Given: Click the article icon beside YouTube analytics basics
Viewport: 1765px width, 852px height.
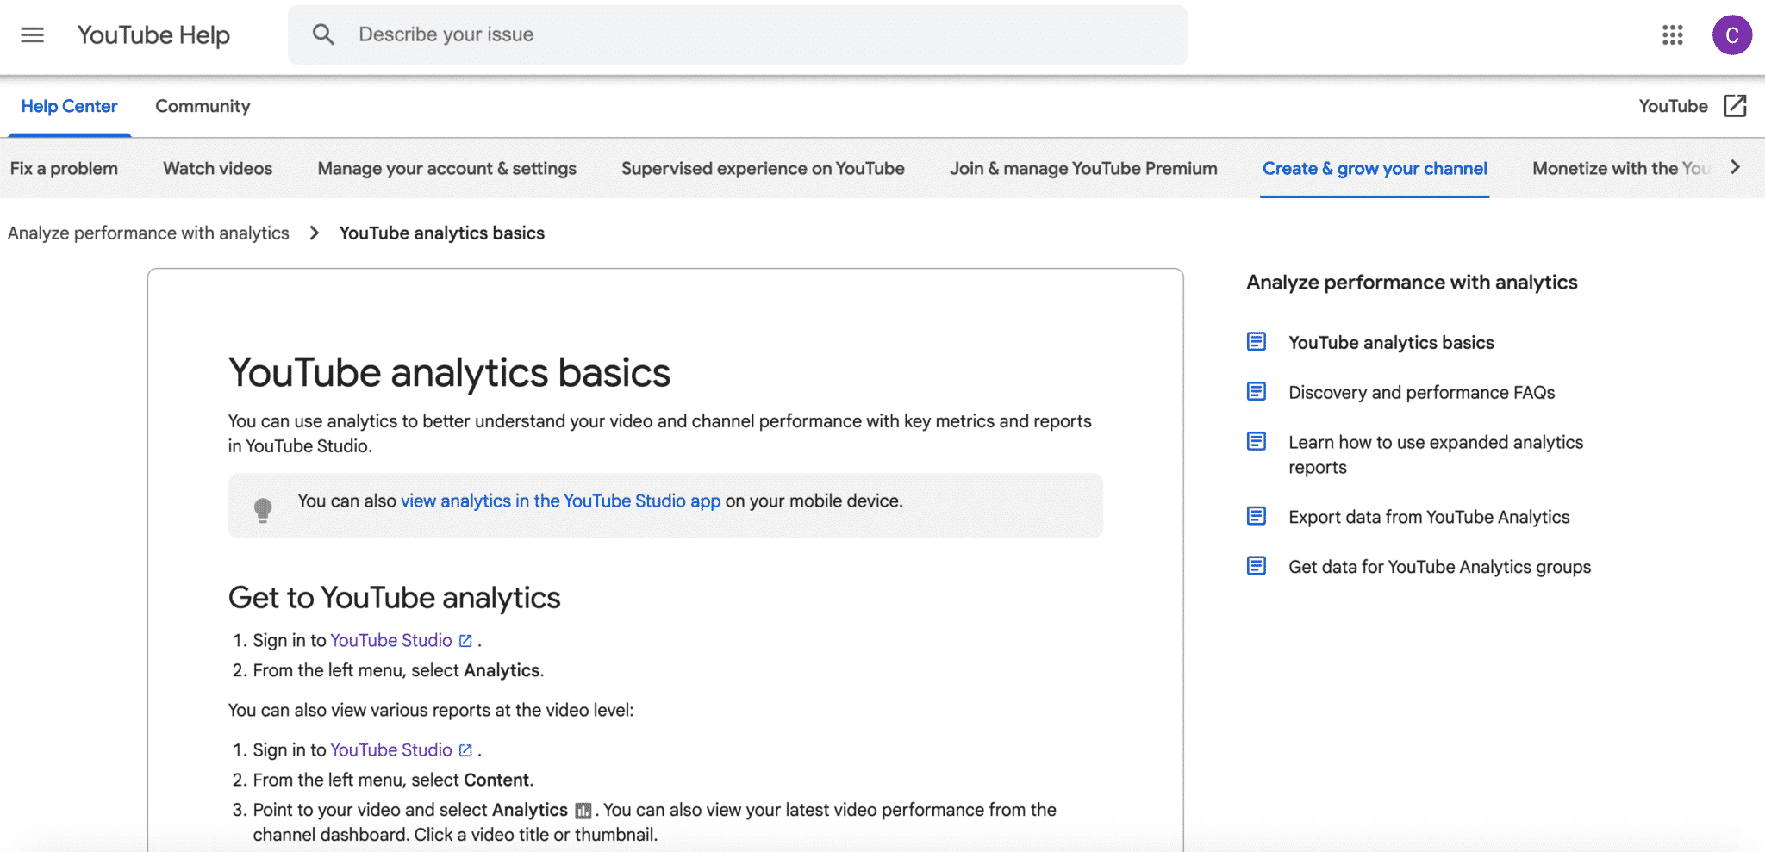Looking at the screenshot, I should pos(1257,341).
